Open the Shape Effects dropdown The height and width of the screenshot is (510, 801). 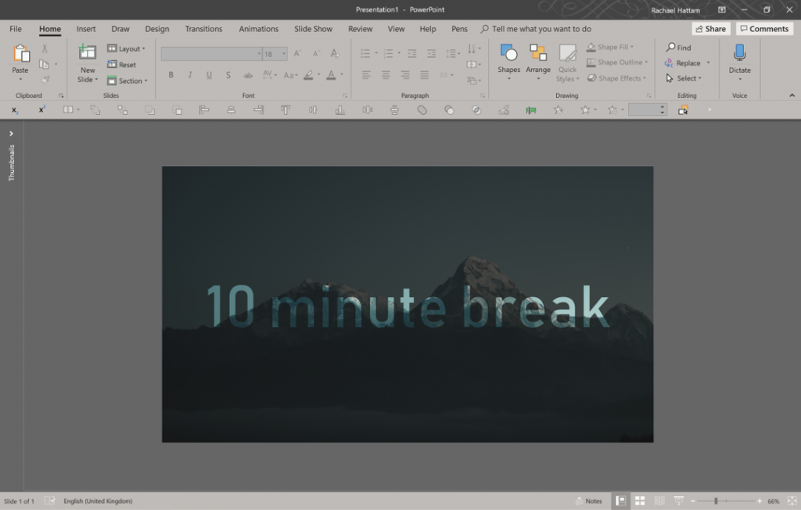pos(617,77)
